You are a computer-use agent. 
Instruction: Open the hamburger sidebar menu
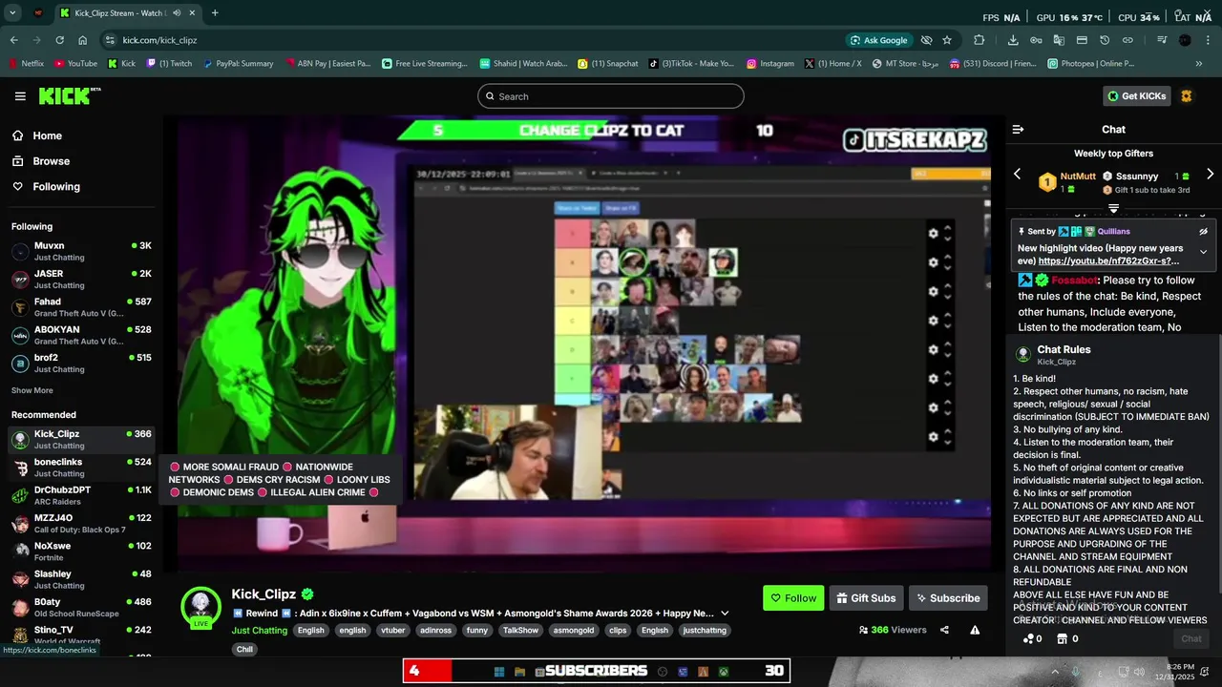[x=20, y=96]
